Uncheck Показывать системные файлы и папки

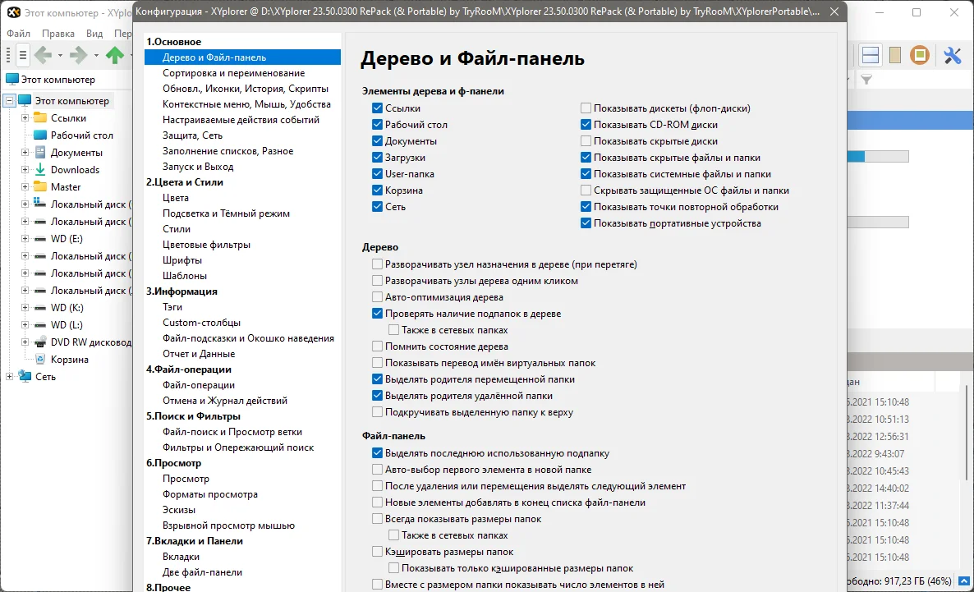pyautogui.click(x=586, y=174)
